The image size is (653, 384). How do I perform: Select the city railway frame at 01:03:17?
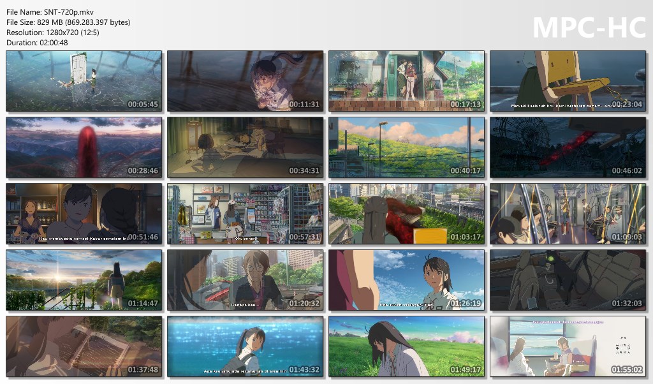(406, 214)
